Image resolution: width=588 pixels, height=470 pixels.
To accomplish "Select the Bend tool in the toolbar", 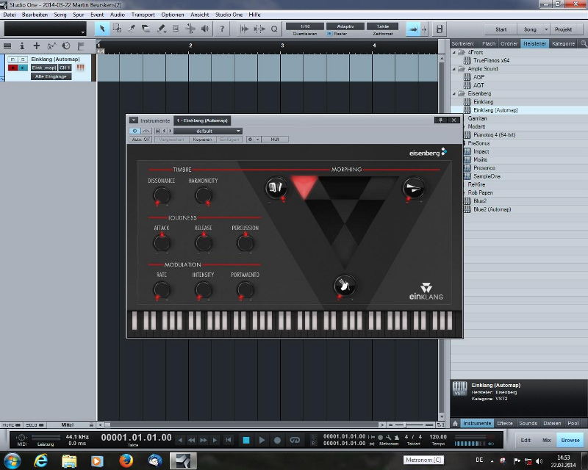I will [x=190, y=29].
